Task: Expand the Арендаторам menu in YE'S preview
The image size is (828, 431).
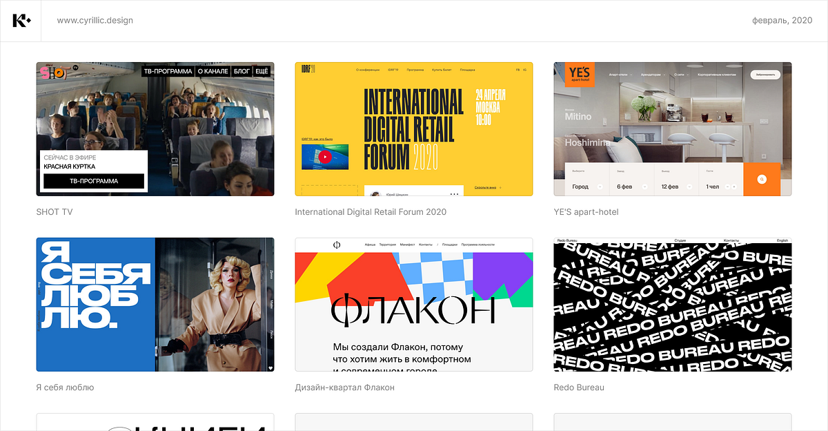Action: (653, 75)
